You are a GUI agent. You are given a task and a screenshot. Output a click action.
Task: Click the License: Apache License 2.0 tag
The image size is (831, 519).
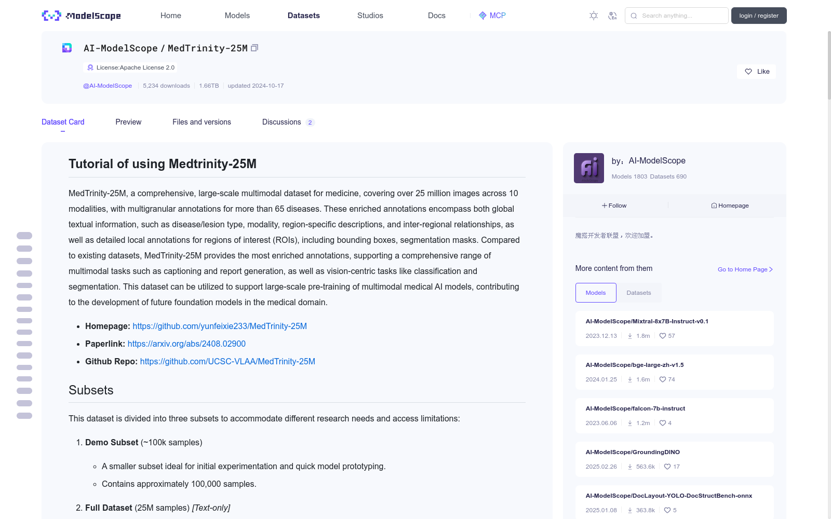tap(130, 67)
